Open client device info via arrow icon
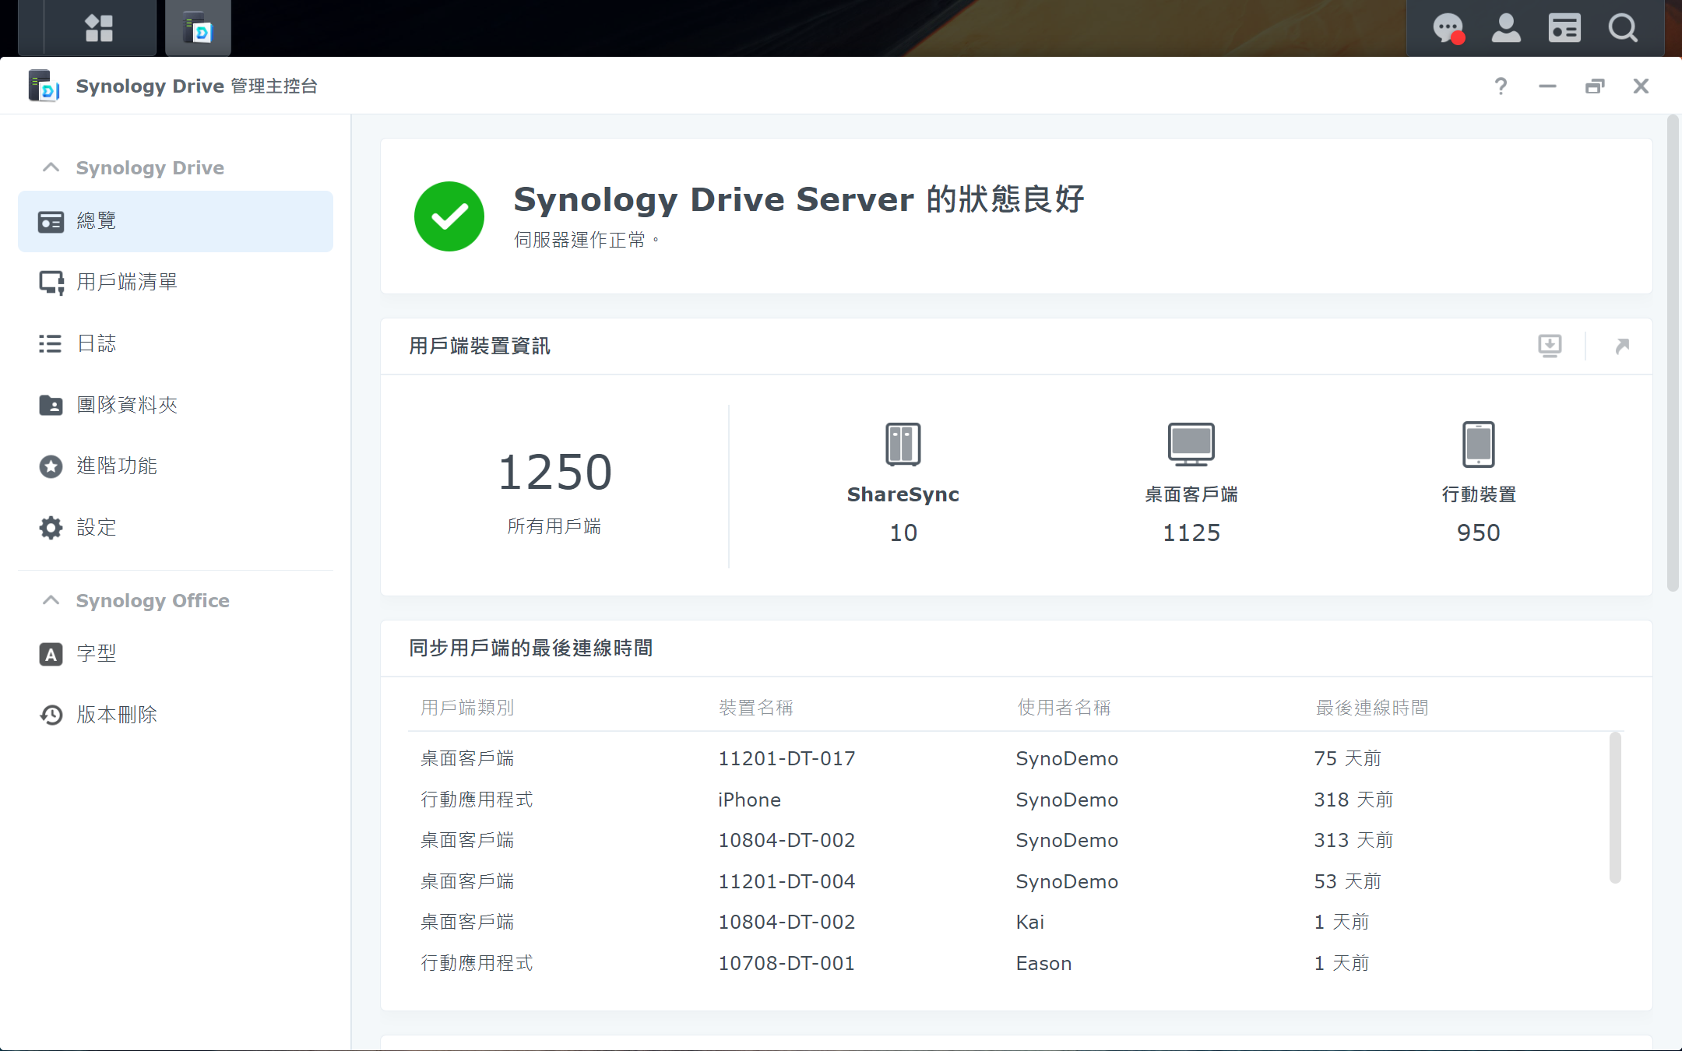 coord(1622,346)
